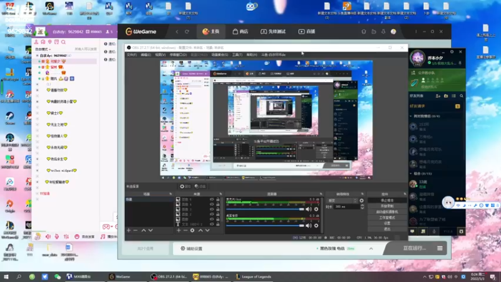The width and height of the screenshot is (501, 282).
Task: Adjust the microphone volume slider in OBS
Action: (x=265, y=209)
